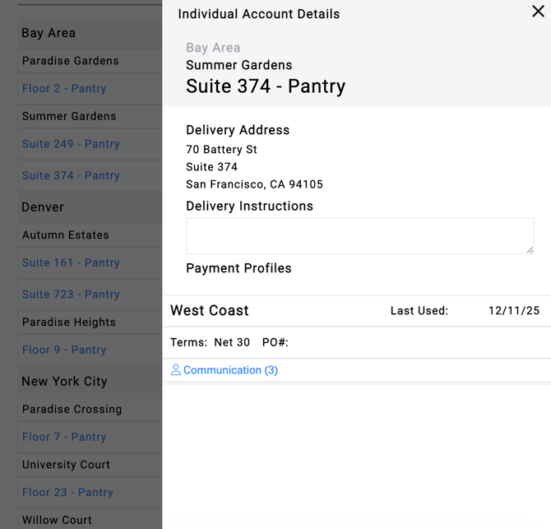Open Floor 23 - Pantry account
Image resolution: width=551 pixels, height=529 pixels.
pos(67,492)
